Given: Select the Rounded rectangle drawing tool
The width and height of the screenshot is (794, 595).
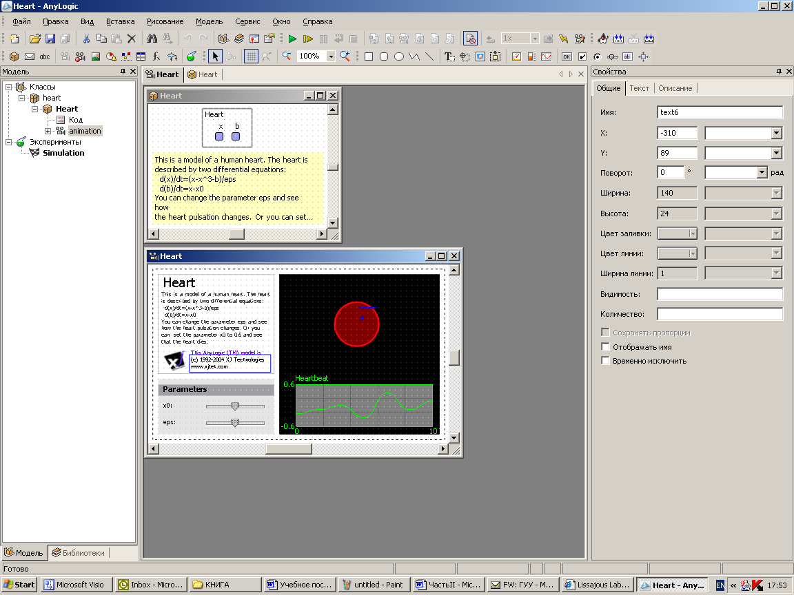Looking at the screenshot, I should [x=384, y=56].
